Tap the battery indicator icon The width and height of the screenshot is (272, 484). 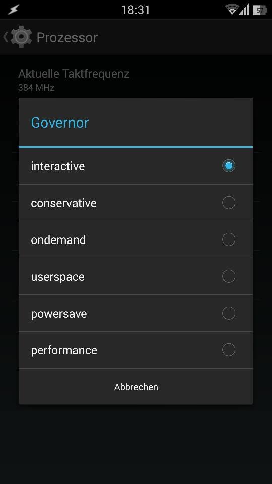click(x=260, y=10)
